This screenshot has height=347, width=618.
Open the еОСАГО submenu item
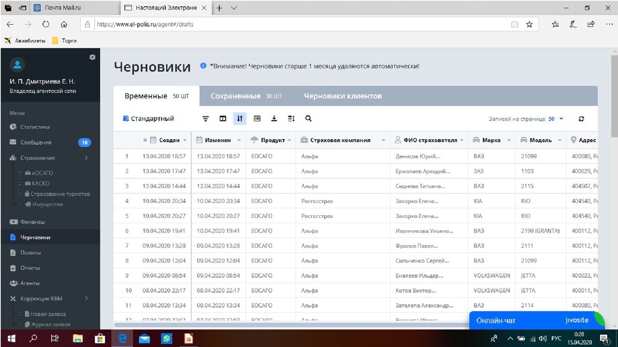[39, 173]
